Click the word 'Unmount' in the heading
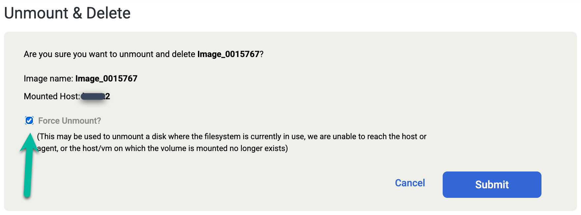The width and height of the screenshot is (581, 215). 36,13
